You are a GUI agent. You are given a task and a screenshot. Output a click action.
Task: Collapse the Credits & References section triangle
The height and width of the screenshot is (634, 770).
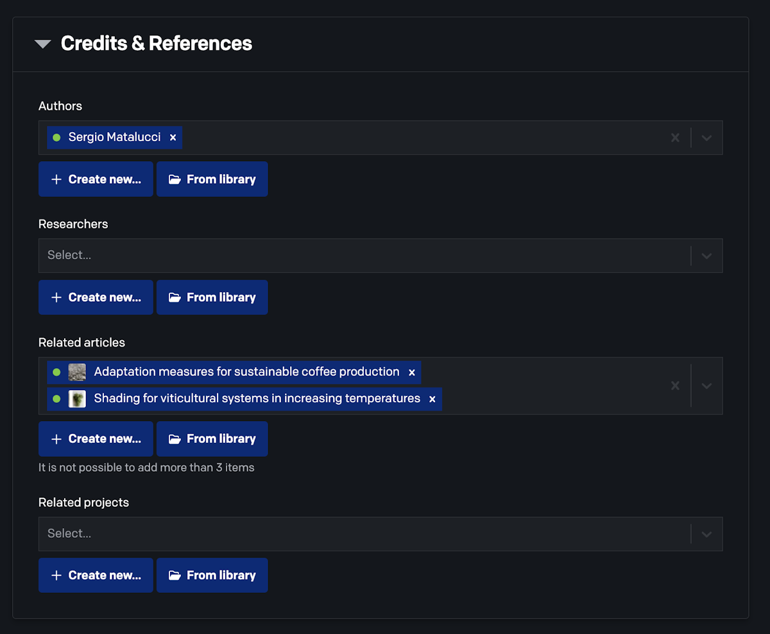43,44
